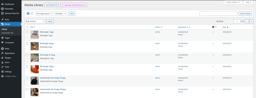This screenshot has height=98, width=256.
Task: Open the Rectangle-7.jpg title link
Action: point(47,32)
